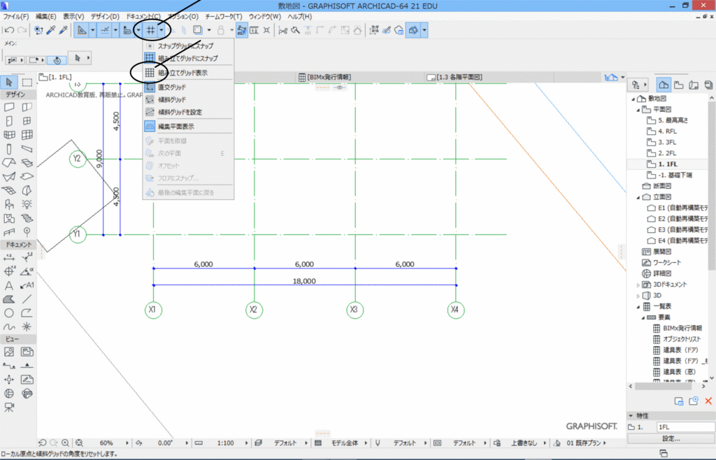Open the ヘルプ(H) menu

coord(299,17)
